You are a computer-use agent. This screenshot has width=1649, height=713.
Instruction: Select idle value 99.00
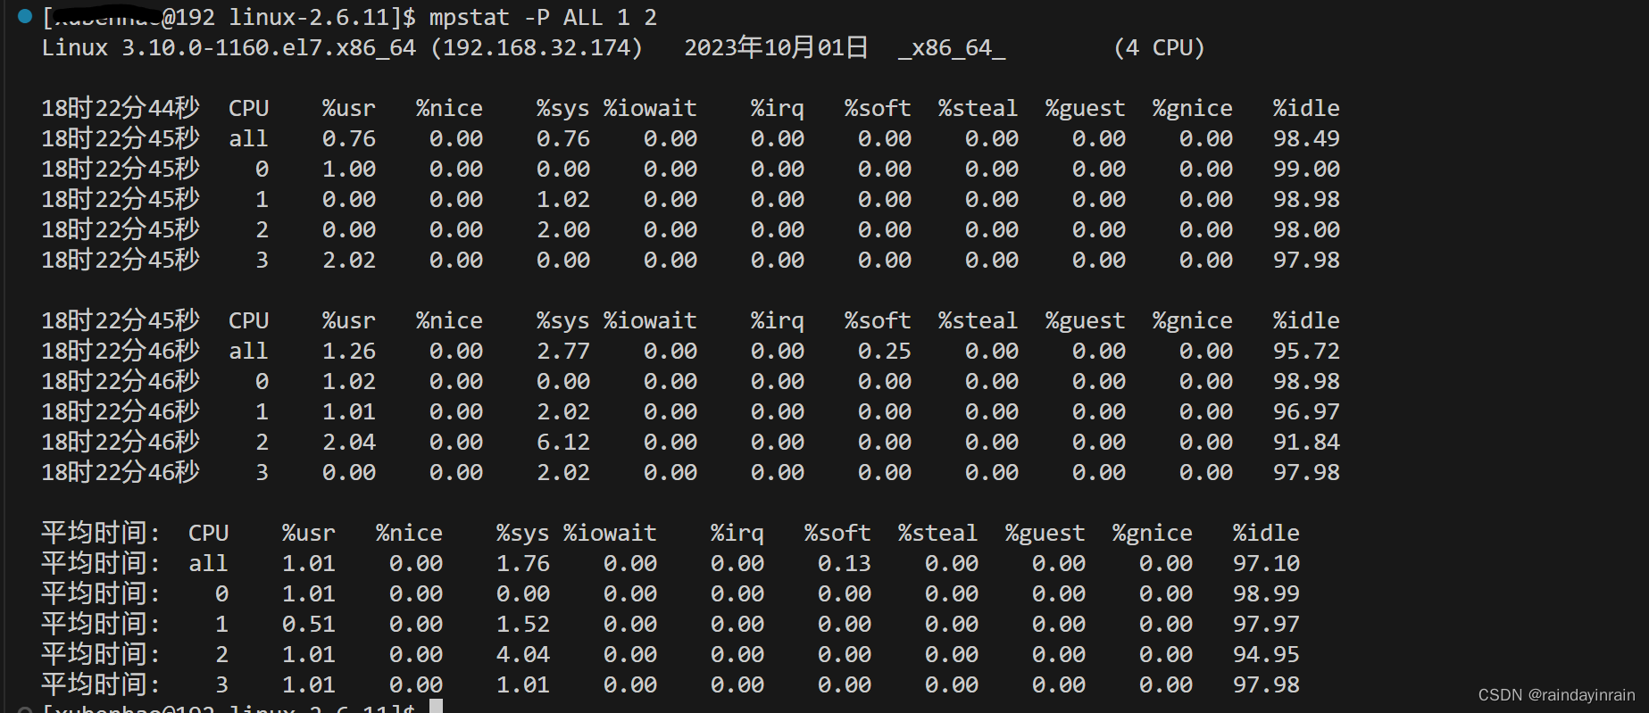pyautogui.click(x=1306, y=169)
